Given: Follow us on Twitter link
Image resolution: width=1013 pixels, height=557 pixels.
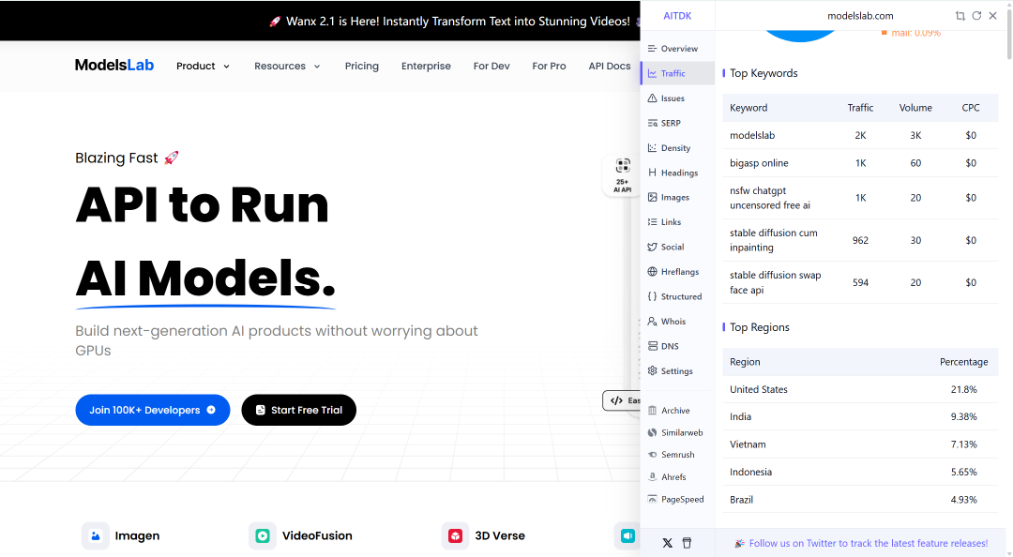Looking at the screenshot, I should point(869,543).
